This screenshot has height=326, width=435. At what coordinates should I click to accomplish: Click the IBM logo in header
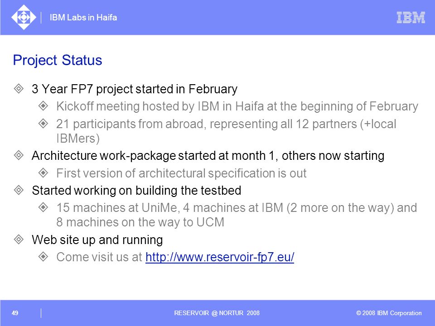pyautogui.click(x=411, y=18)
